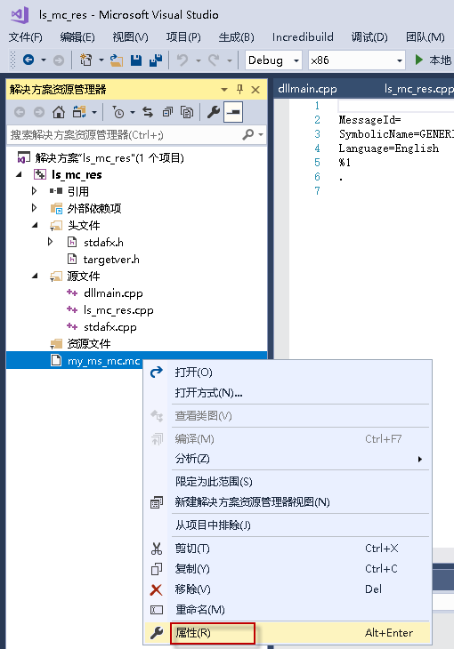
Task: Click the navigate backward toolbar icon
Action: (x=28, y=60)
